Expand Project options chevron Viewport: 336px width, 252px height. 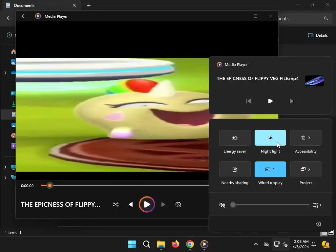pos(309,169)
